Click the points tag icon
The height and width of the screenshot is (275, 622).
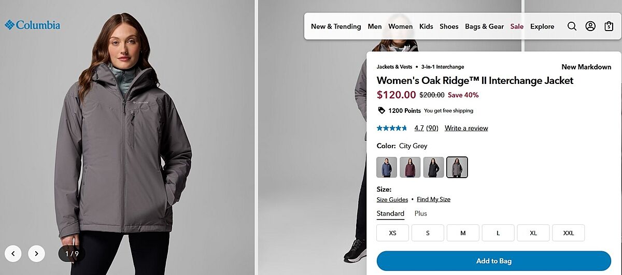[381, 110]
